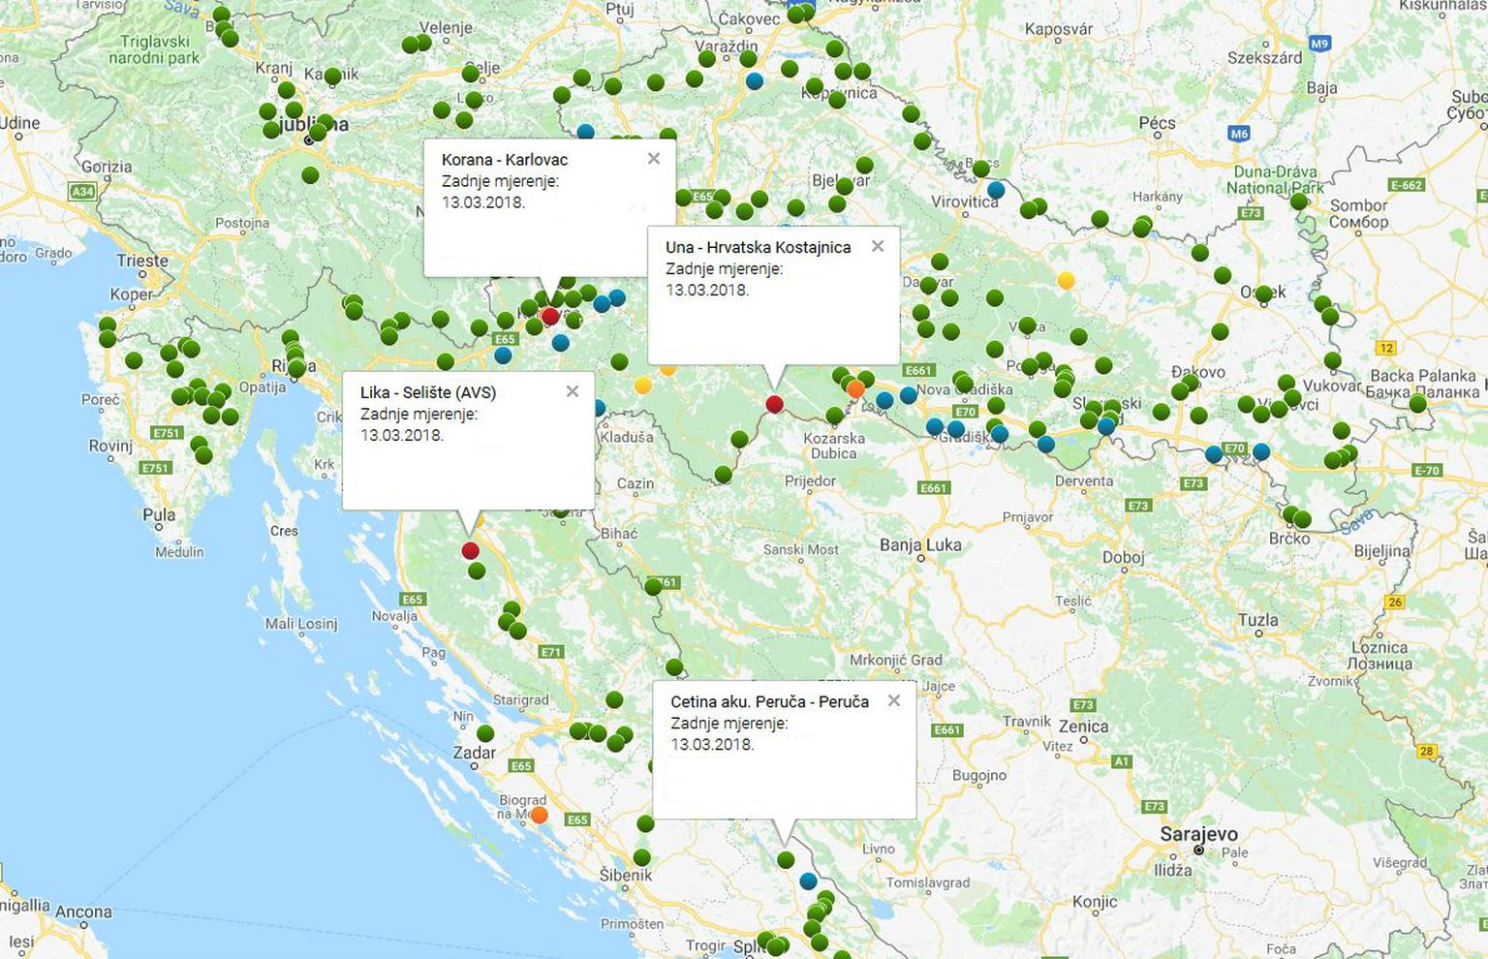Open the orange marker near Nova Gradiška

pyautogui.click(x=855, y=389)
